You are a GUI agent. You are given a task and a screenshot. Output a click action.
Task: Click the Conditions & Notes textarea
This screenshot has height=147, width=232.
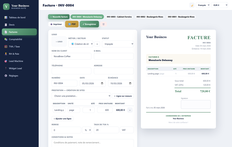pyautogui.click(x=93, y=143)
